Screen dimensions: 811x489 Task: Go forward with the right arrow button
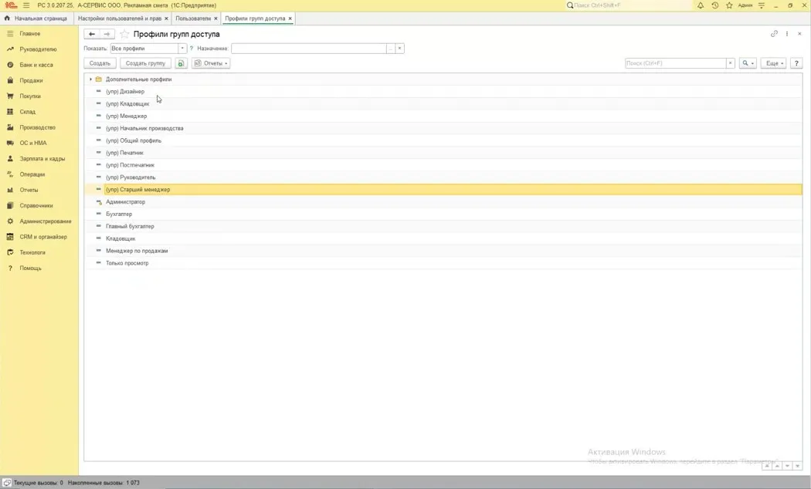coord(107,34)
